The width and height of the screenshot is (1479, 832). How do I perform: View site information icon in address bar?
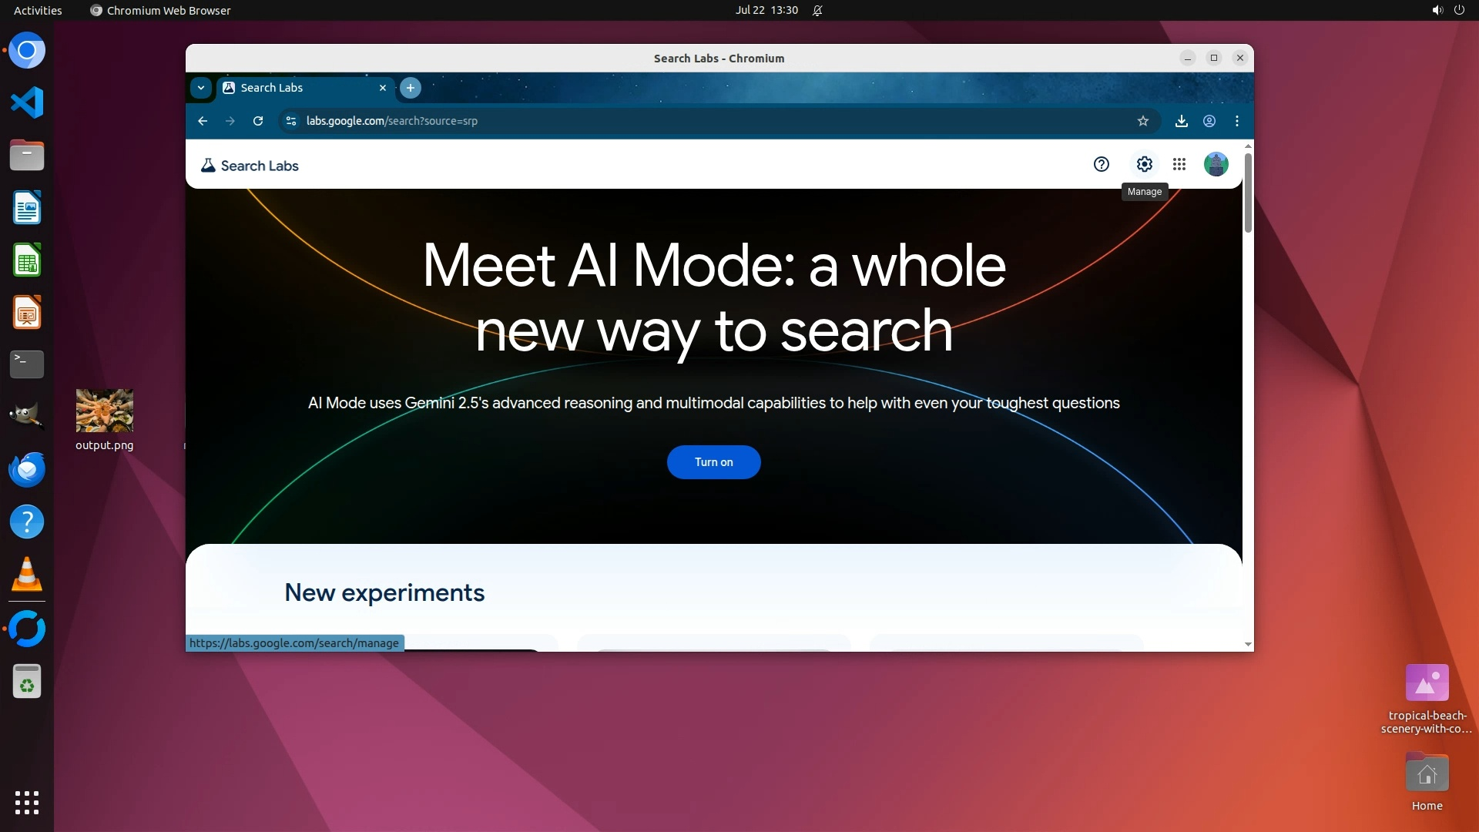pyautogui.click(x=291, y=121)
